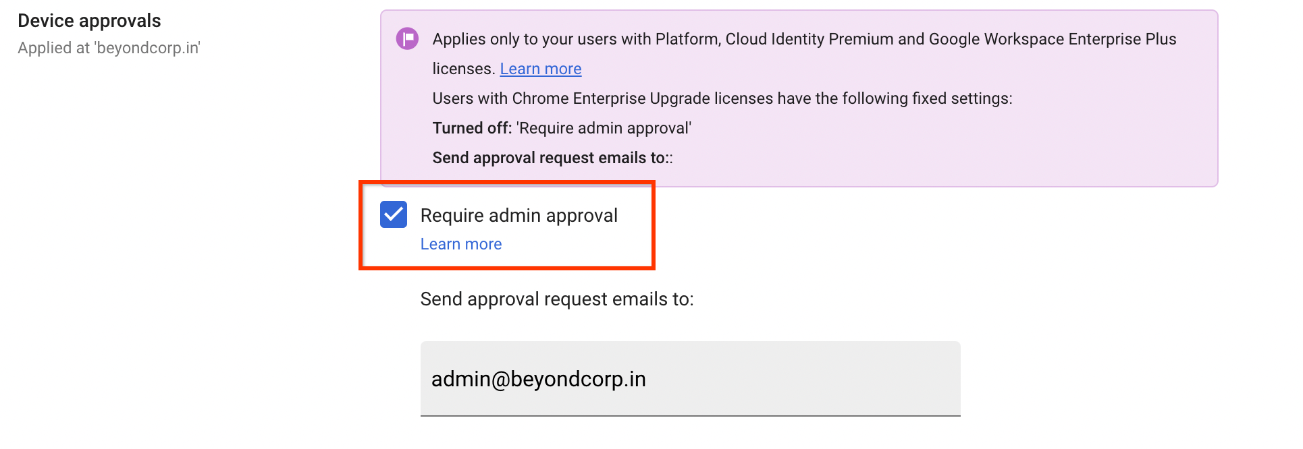
Task: Click the word 'Platform' in the banner
Action: 687,39
